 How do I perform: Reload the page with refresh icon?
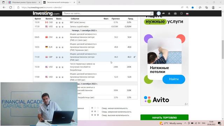(x=10, y=7)
